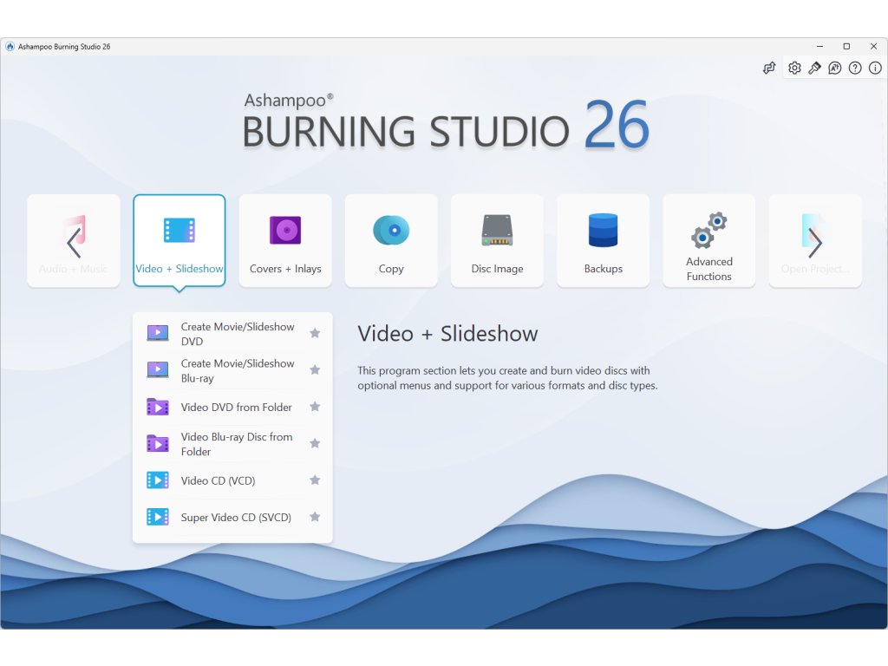Screen dimensions: 888x666
Task: Start a Video CD (VCD) project
Action: point(232,480)
